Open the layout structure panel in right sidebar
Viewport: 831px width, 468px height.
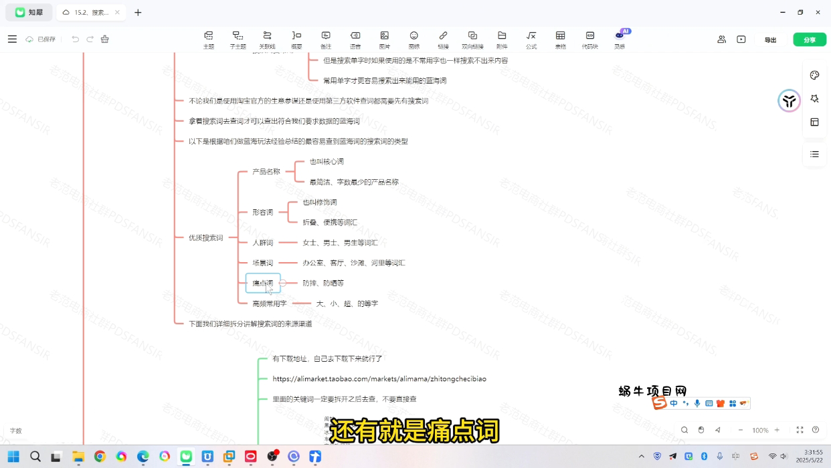(x=814, y=122)
